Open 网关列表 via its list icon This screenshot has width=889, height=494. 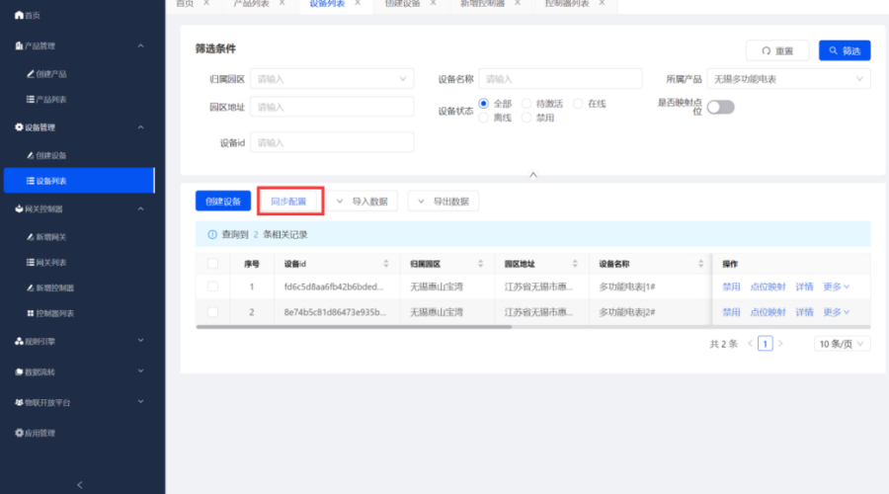pos(31,262)
